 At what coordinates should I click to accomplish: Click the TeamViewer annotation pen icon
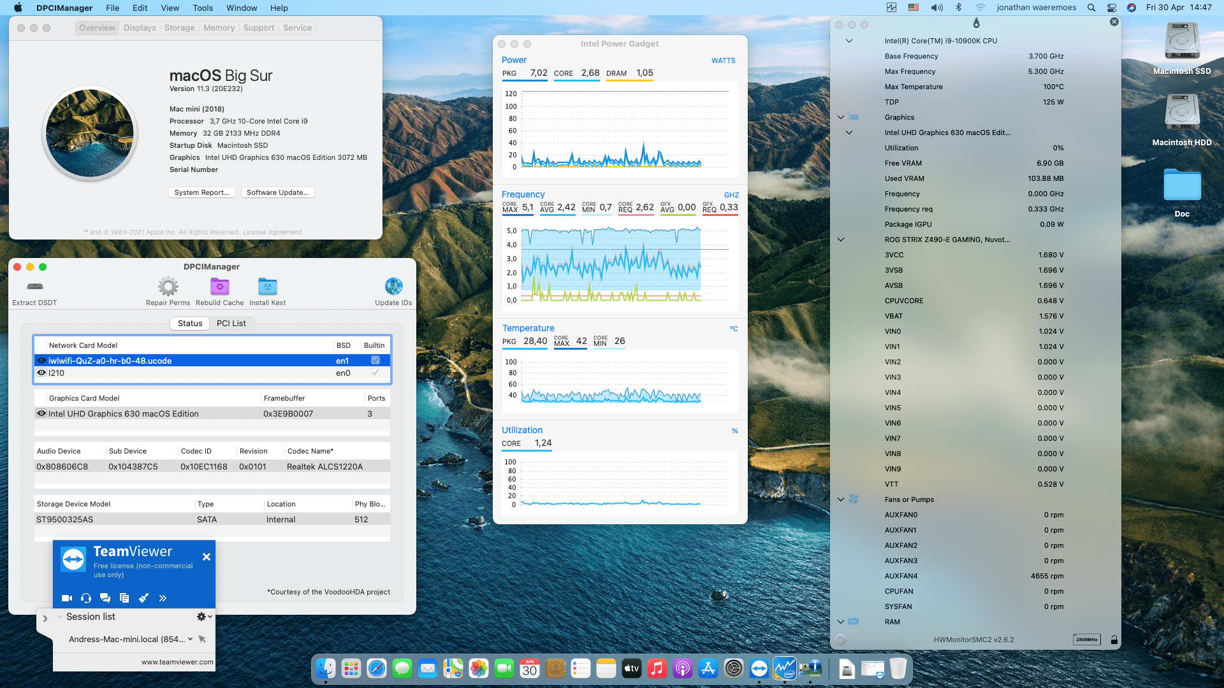143,598
